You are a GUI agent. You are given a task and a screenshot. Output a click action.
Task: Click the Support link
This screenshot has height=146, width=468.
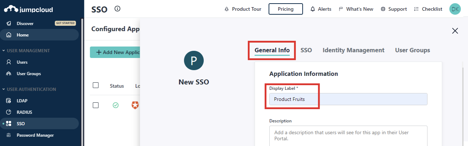[394, 9]
